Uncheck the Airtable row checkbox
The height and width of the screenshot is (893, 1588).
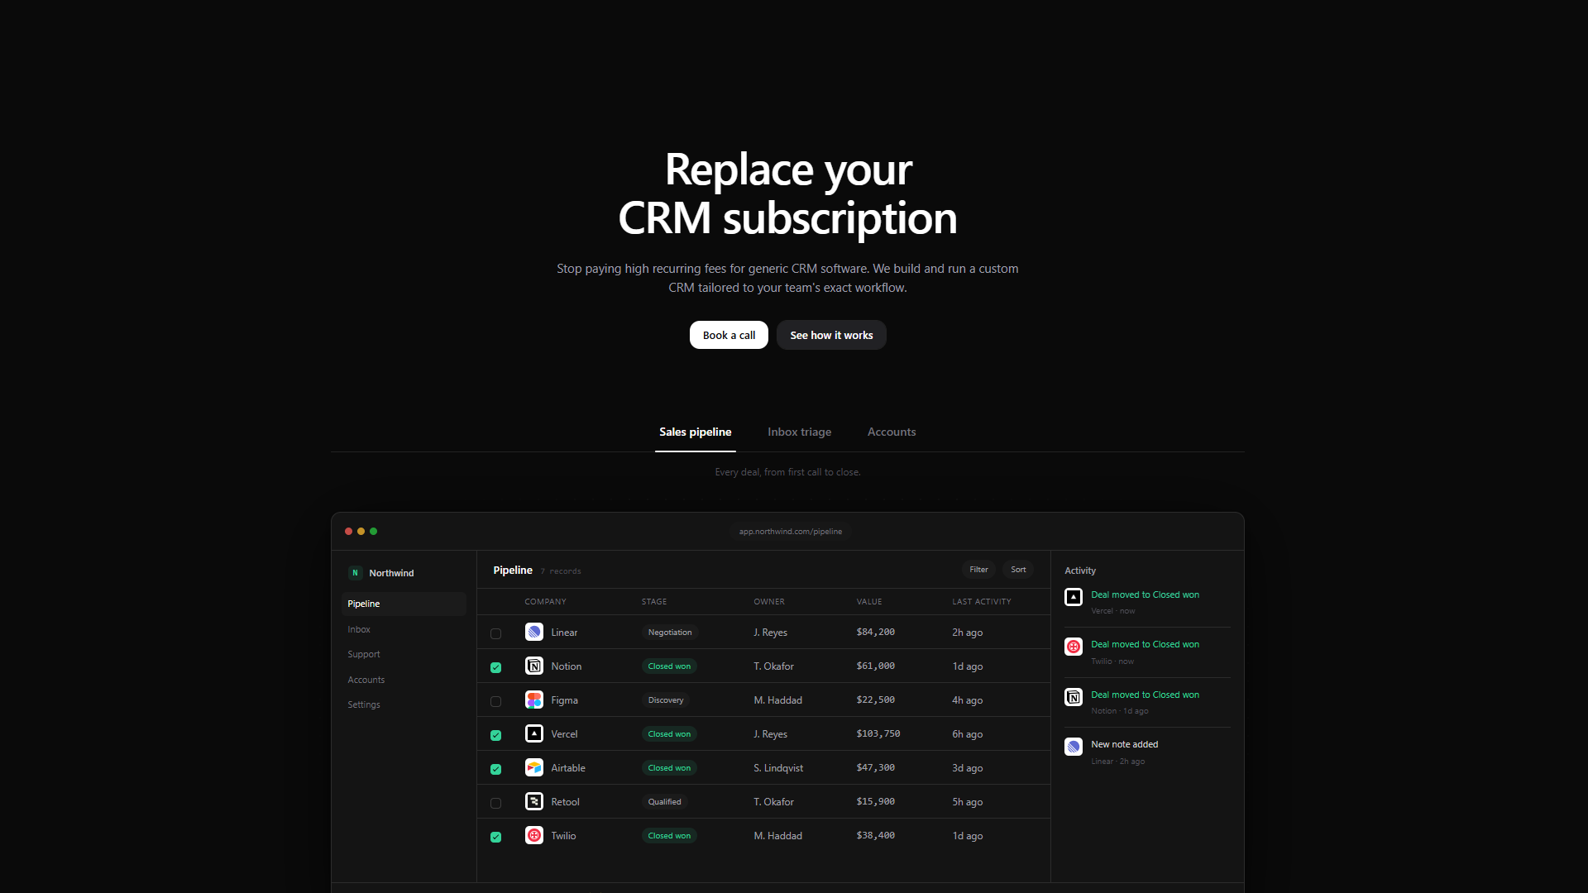pyautogui.click(x=496, y=769)
